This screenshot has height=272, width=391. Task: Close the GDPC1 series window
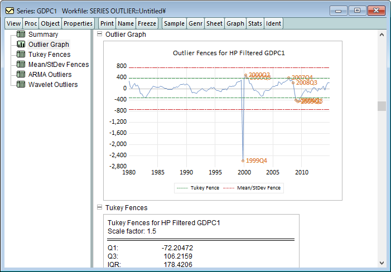376,11
